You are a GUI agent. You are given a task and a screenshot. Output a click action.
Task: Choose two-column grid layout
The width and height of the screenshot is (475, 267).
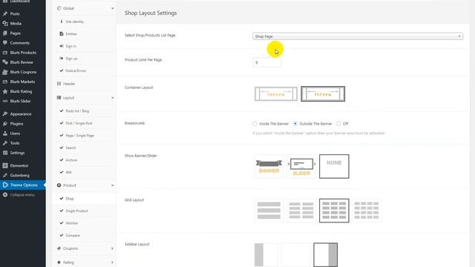coord(301,211)
